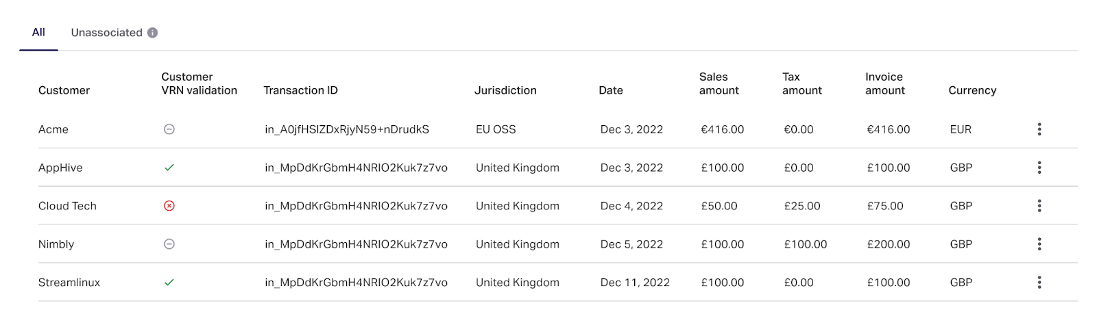Image resolution: width=1097 pixels, height=314 pixels.
Task: Open the three-dot menu for Cloud Tech
Action: pyautogui.click(x=1039, y=206)
